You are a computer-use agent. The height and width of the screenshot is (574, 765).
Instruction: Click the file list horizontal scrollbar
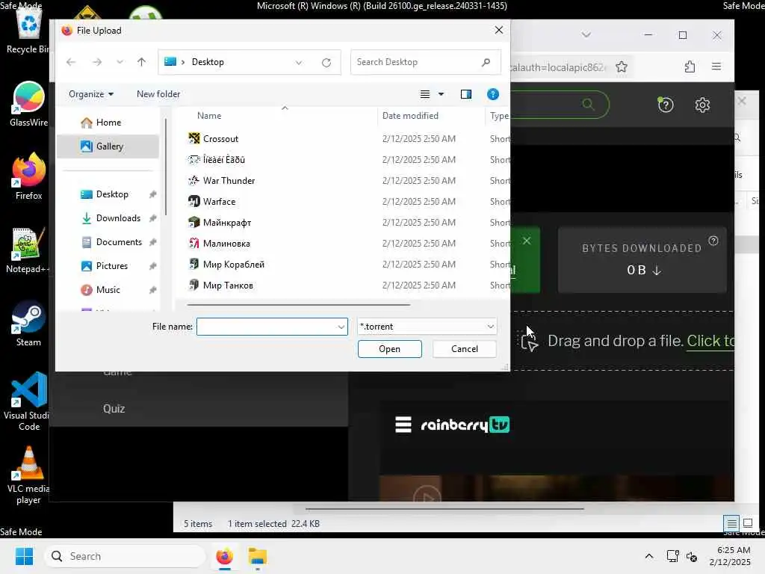coord(299,305)
